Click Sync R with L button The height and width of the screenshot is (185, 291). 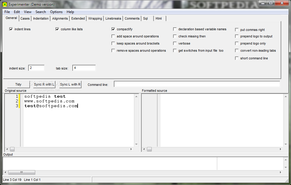(44, 84)
